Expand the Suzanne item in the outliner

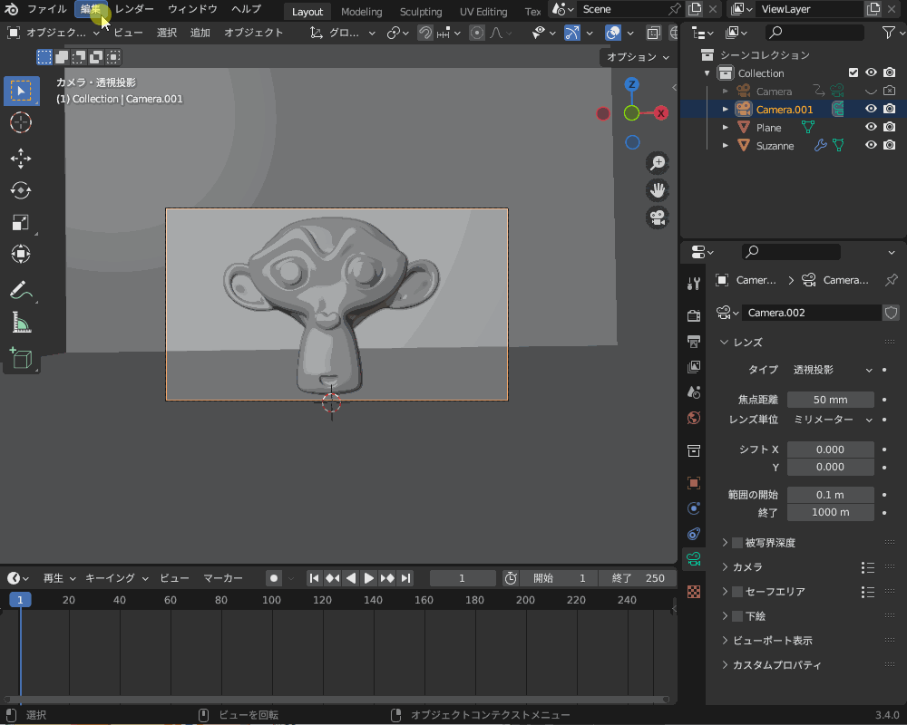coord(725,145)
